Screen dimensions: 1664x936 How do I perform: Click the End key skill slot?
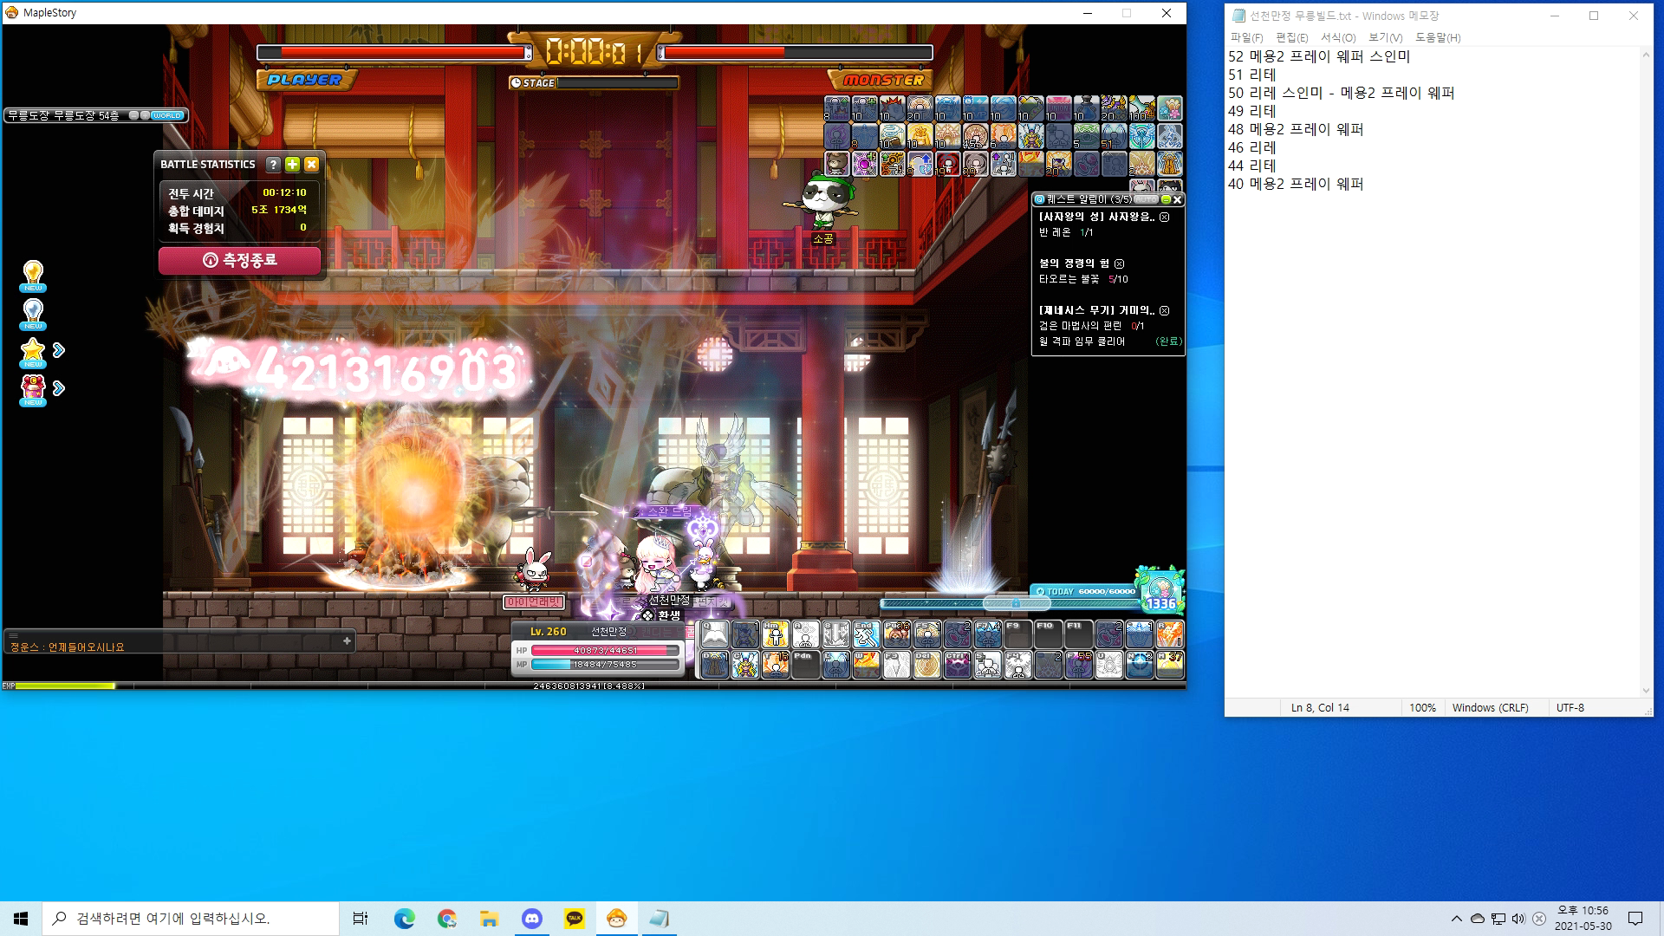click(867, 634)
